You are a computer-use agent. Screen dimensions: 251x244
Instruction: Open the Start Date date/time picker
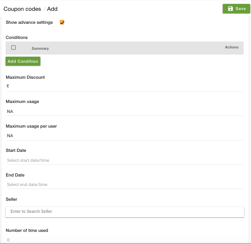(125, 160)
